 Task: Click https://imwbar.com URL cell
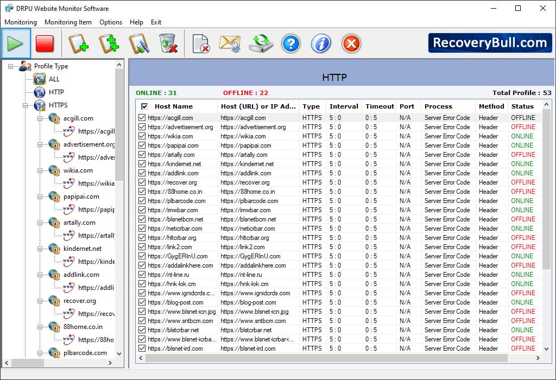(x=245, y=210)
